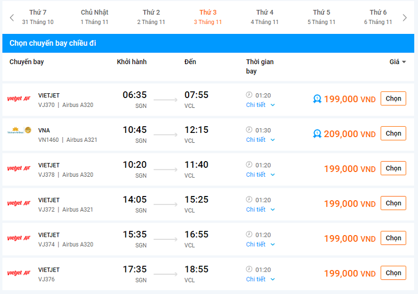Expand Chi tiết for flight VJ370
This screenshot has width=418, height=294.
[260, 105]
